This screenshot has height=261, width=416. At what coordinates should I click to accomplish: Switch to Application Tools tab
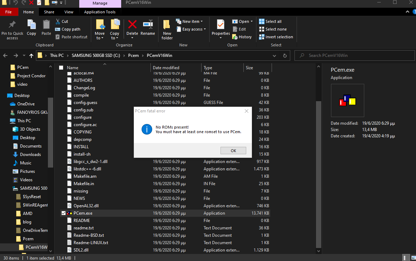coord(100,12)
